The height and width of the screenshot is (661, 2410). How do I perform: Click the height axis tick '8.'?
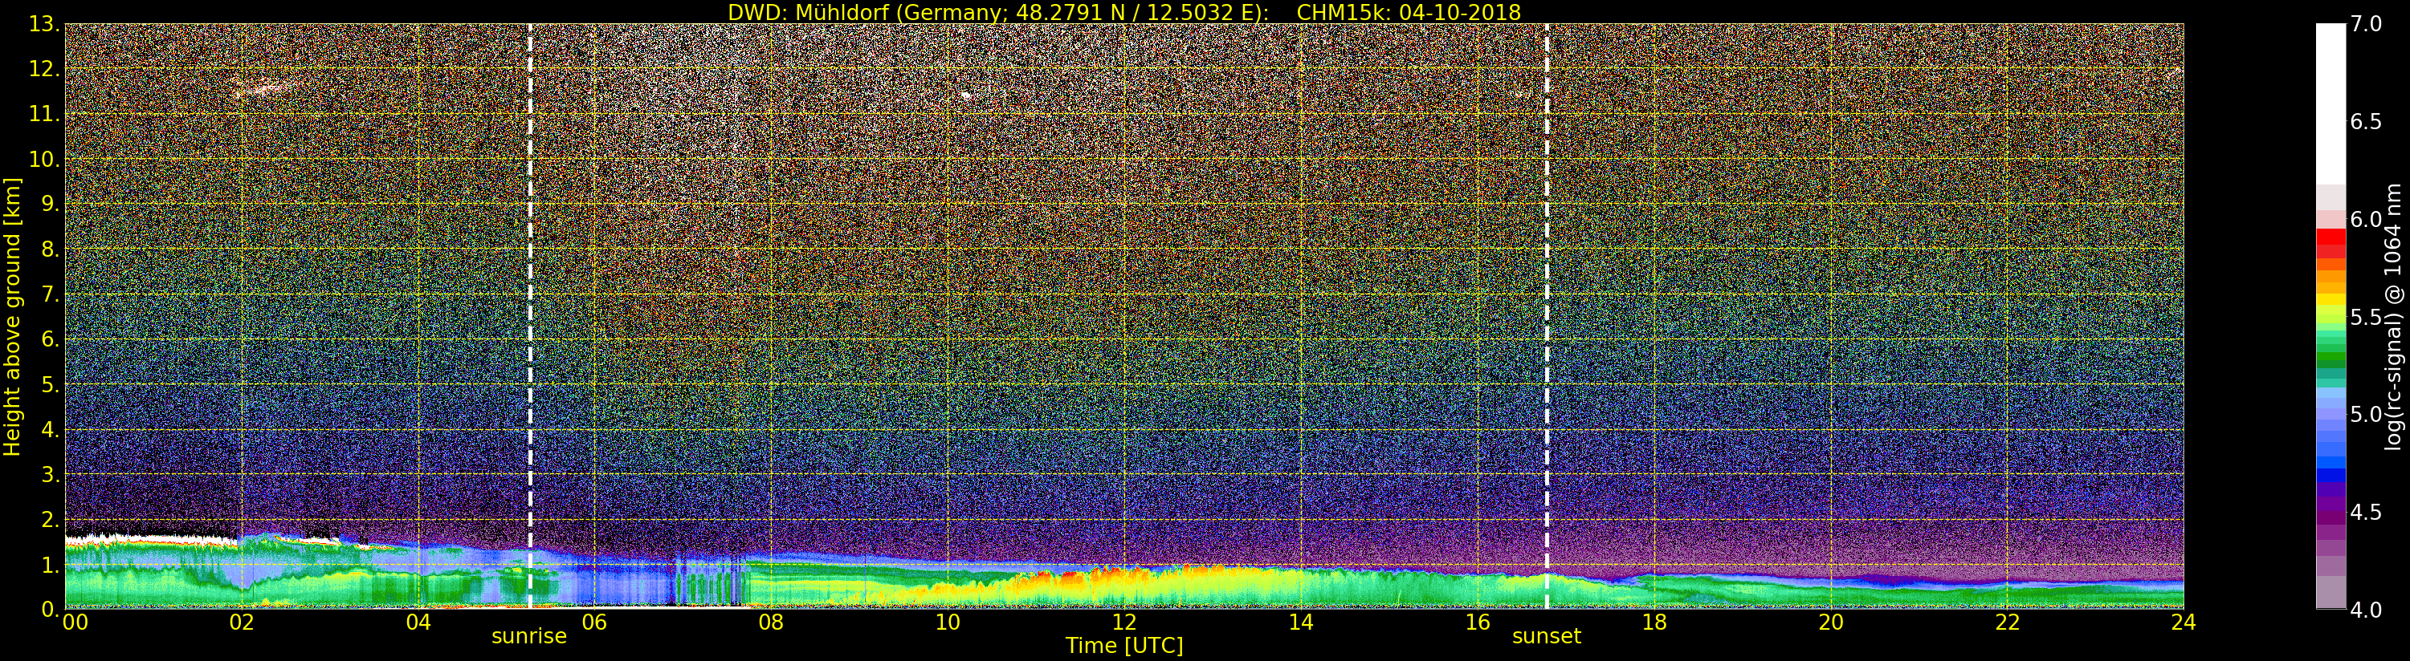tap(50, 249)
